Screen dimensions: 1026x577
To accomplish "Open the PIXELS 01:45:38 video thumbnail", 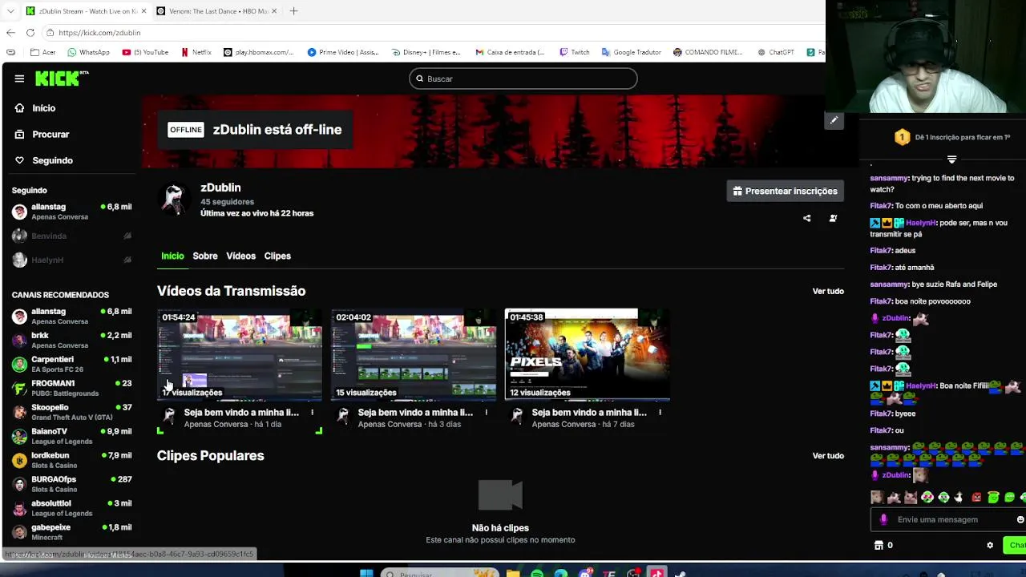I will click(588, 355).
